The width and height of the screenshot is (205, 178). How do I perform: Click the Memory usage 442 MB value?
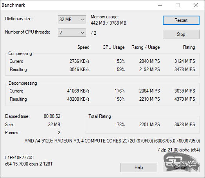coord(98,23)
